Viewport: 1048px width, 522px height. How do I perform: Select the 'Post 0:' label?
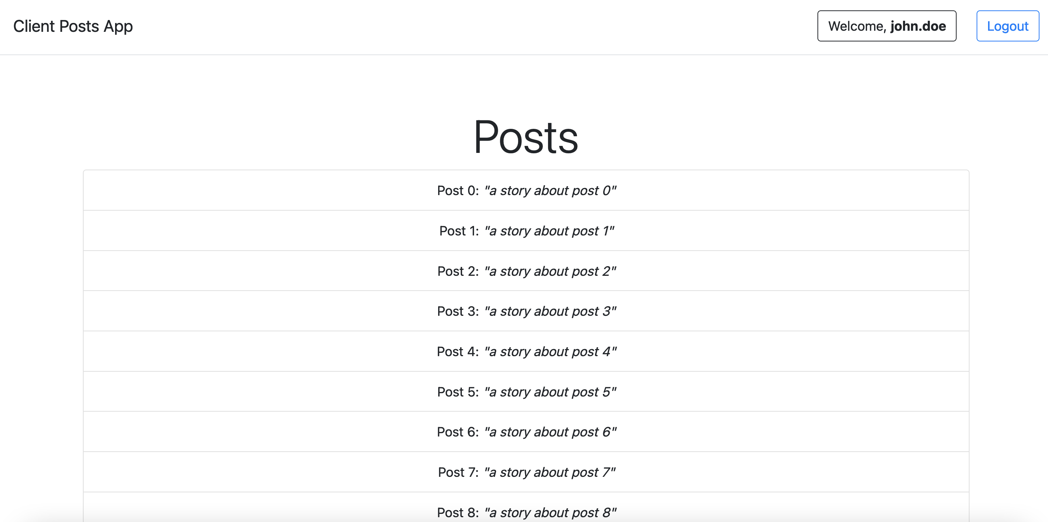pyautogui.click(x=458, y=190)
